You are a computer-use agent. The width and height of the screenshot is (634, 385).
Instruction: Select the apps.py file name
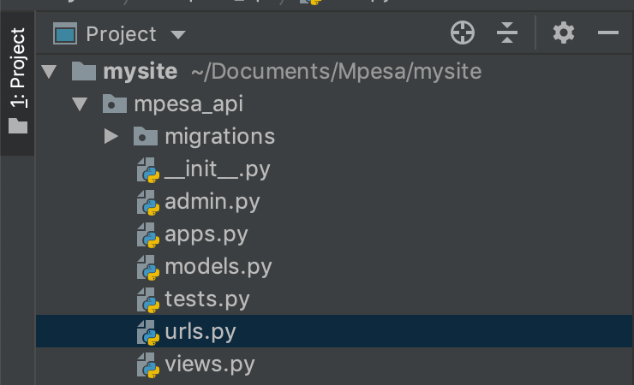click(x=206, y=234)
